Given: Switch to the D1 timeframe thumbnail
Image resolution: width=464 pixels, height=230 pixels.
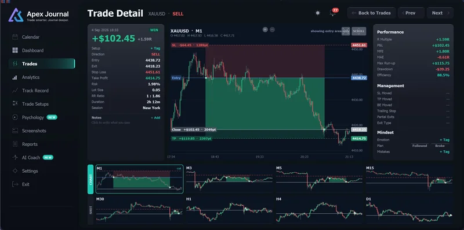Looking at the screenshot, I should tap(409, 210).
